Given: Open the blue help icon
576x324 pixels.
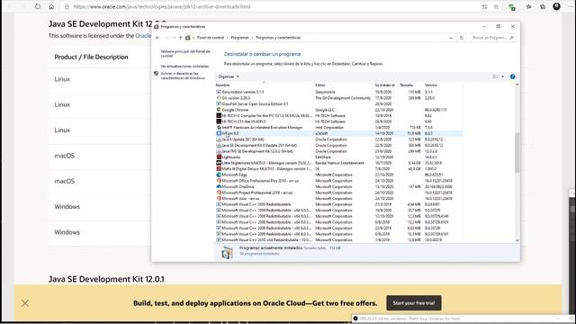Looking at the screenshot, I should [512, 76].
